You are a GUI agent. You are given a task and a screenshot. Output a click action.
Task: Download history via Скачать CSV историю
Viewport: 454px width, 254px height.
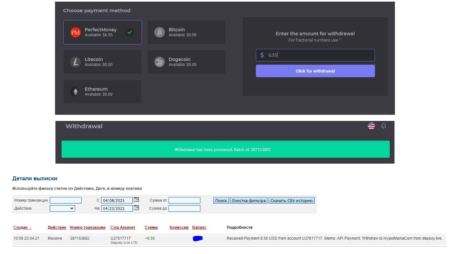(291, 200)
